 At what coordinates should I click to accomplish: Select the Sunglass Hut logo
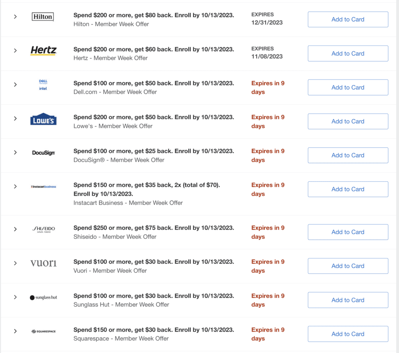(x=43, y=297)
